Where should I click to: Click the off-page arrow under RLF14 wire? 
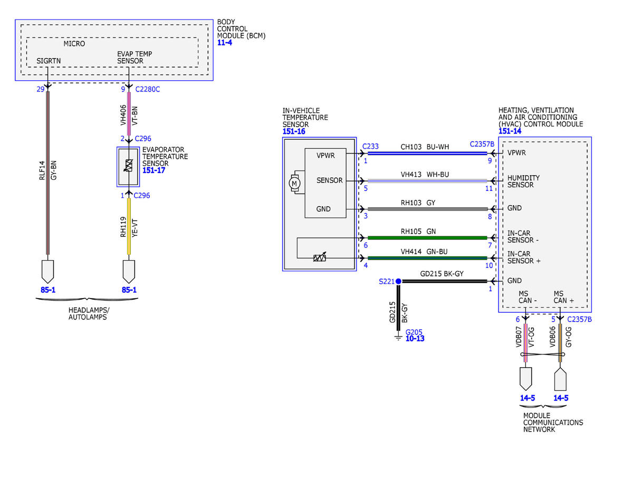(48, 271)
